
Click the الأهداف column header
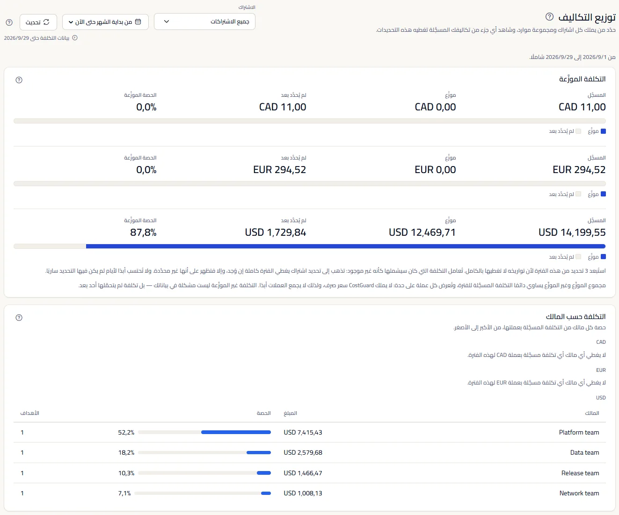click(30, 413)
